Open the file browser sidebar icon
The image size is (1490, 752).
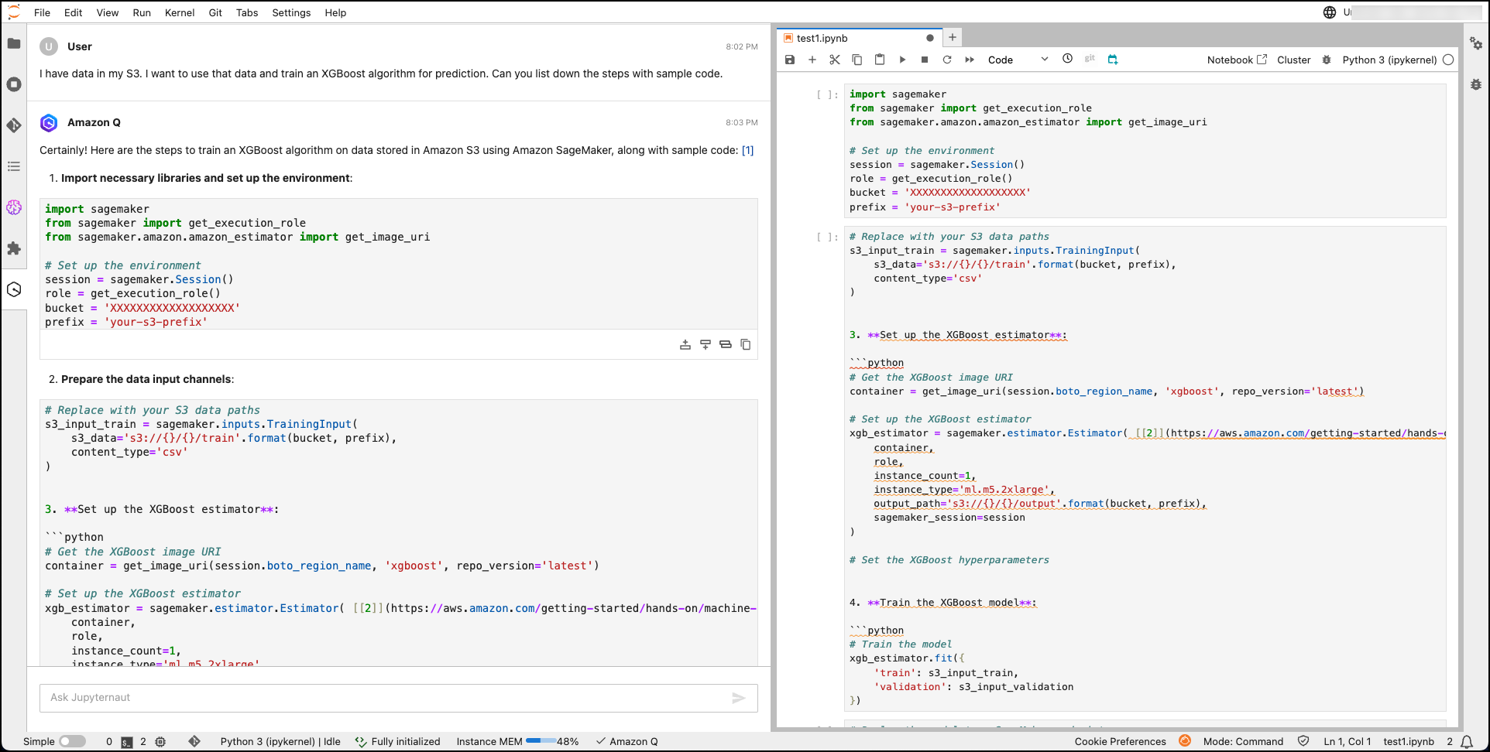click(14, 43)
